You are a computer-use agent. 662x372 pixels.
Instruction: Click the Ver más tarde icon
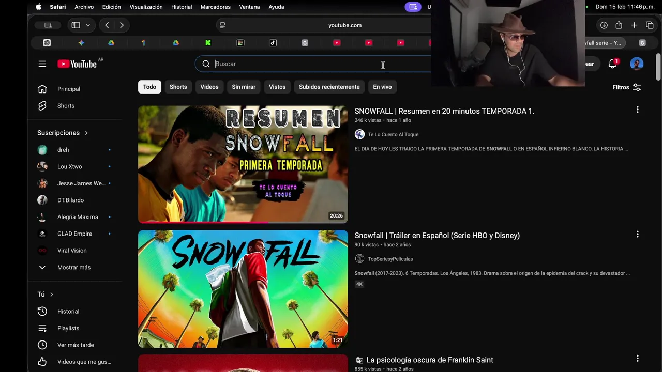(42, 345)
